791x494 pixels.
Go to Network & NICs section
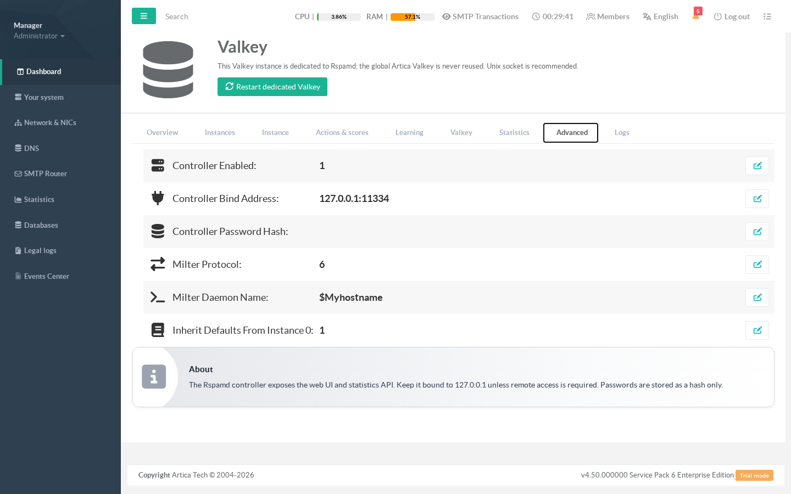click(x=60, y=123)
